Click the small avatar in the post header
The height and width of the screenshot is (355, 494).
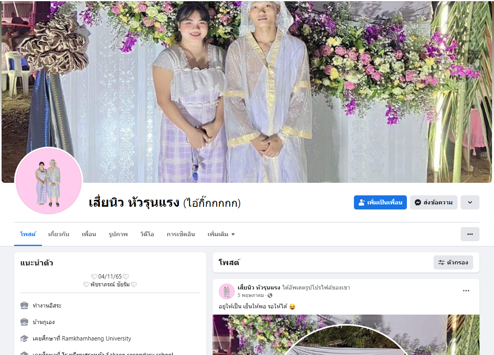click(x=227, y=291)
